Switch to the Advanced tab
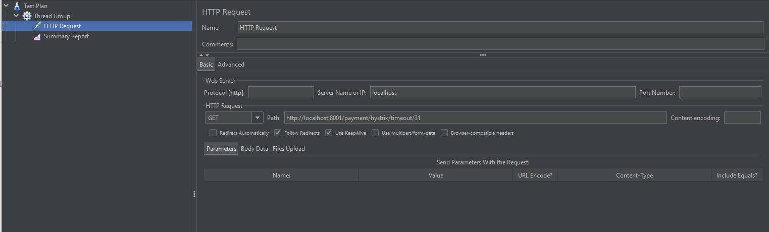 [231, 65]
